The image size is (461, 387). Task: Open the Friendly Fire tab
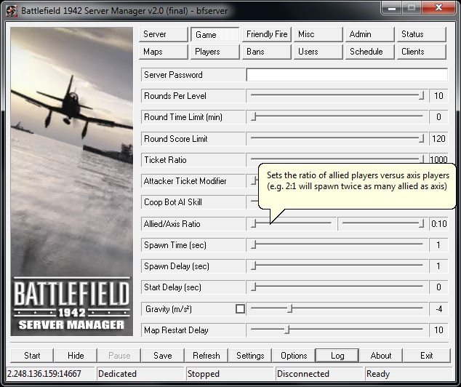pos(267,34)
